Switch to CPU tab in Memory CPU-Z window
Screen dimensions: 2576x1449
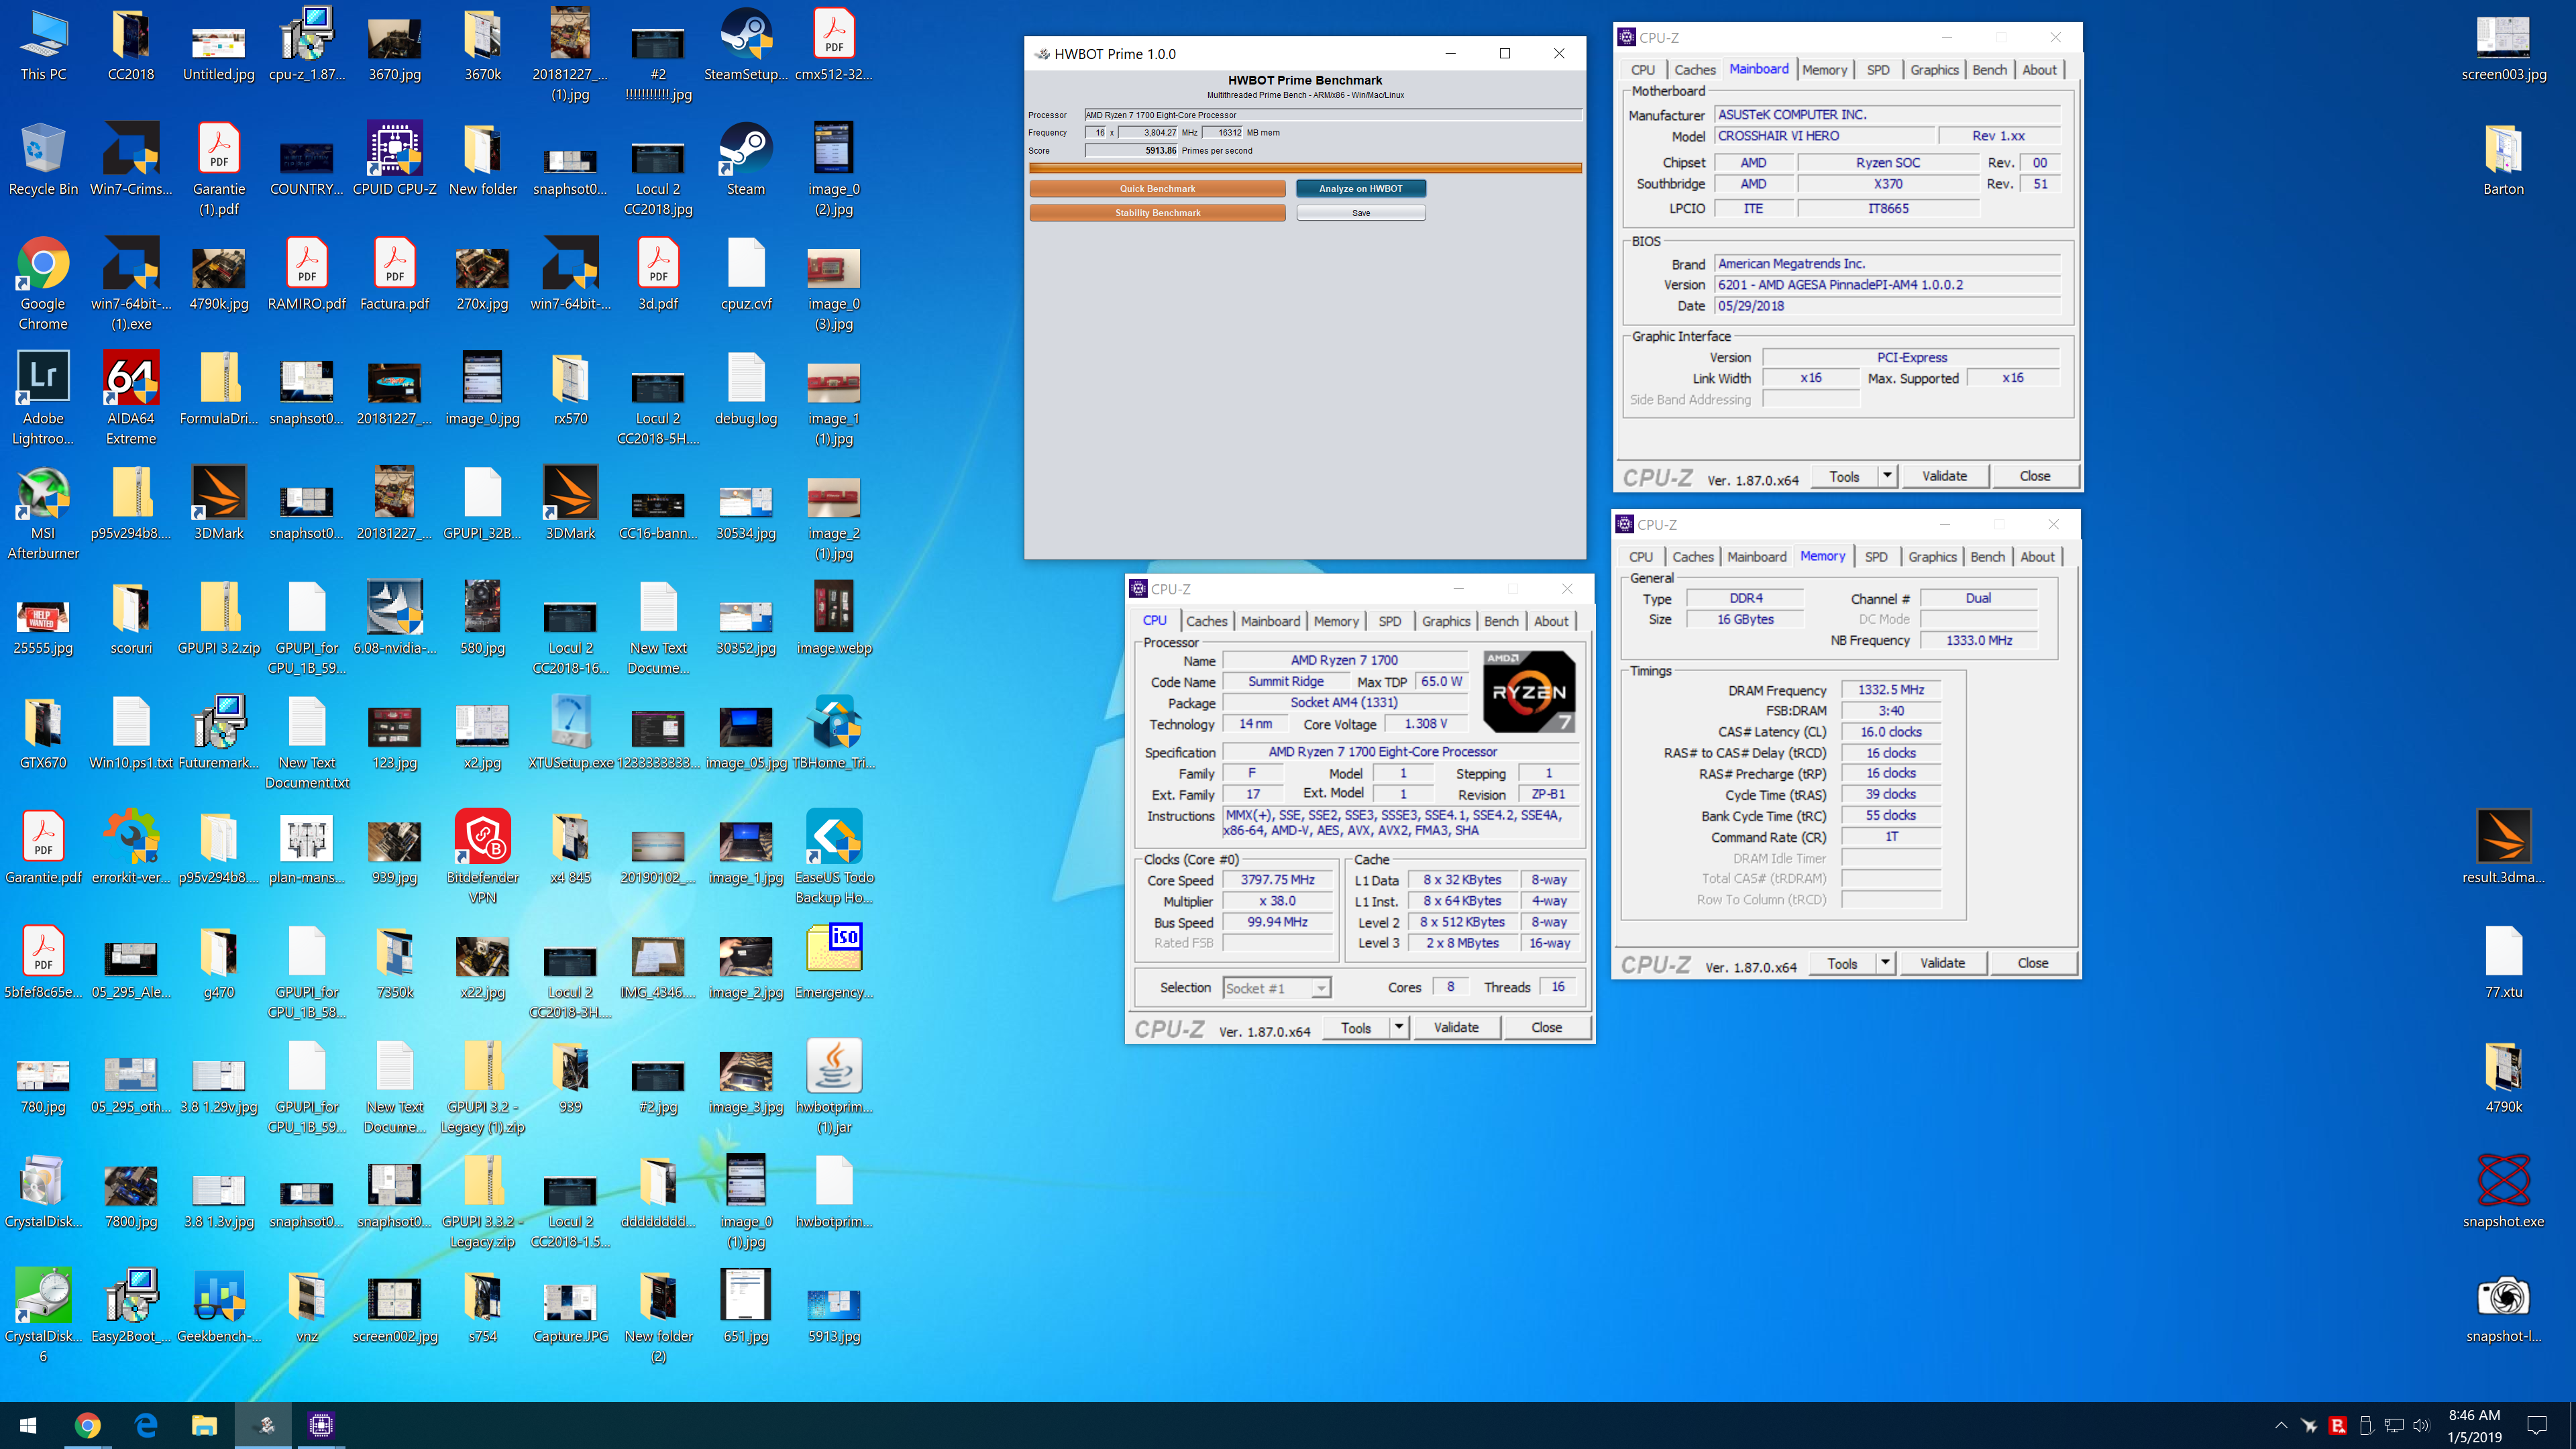pyautogui.click(x=1640, y=556)
